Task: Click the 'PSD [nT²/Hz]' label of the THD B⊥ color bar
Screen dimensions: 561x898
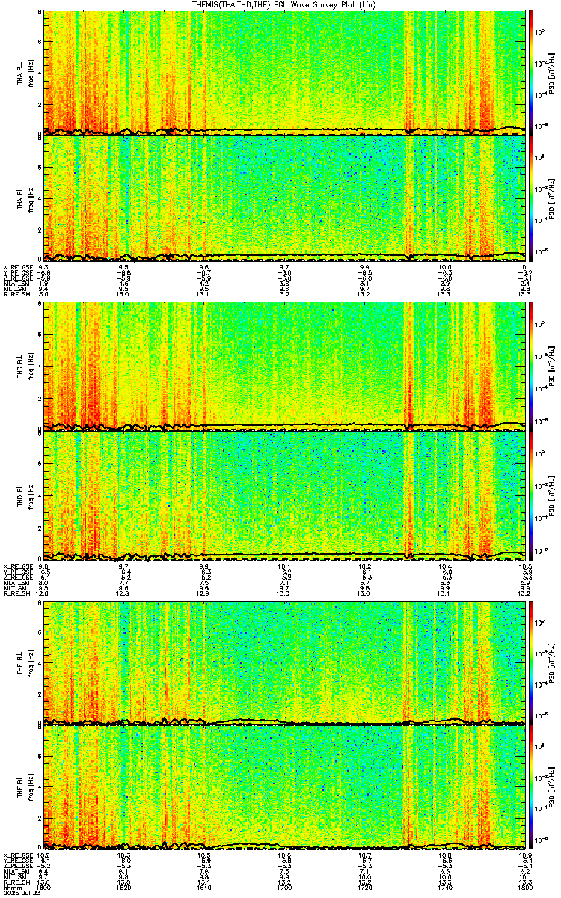Action: [552, 366]
